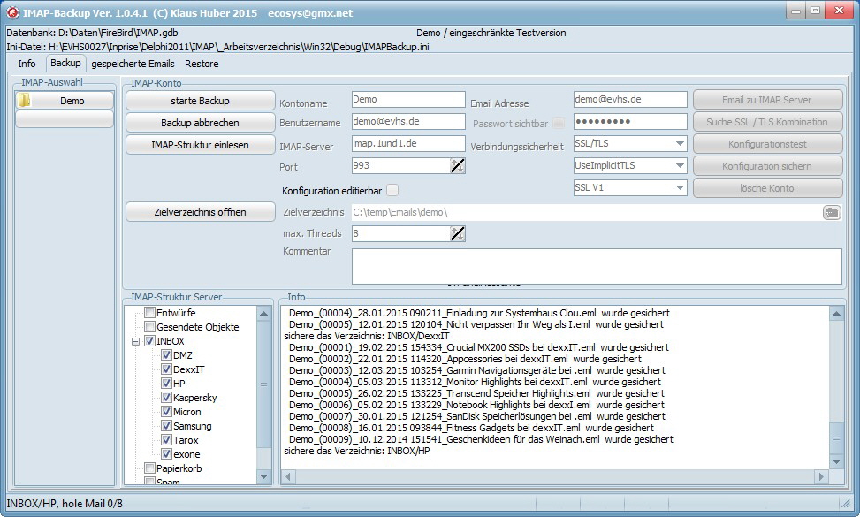Click log line 'sichere das Verzeichnis: INBOX/HP'

(x=356, y=451)
